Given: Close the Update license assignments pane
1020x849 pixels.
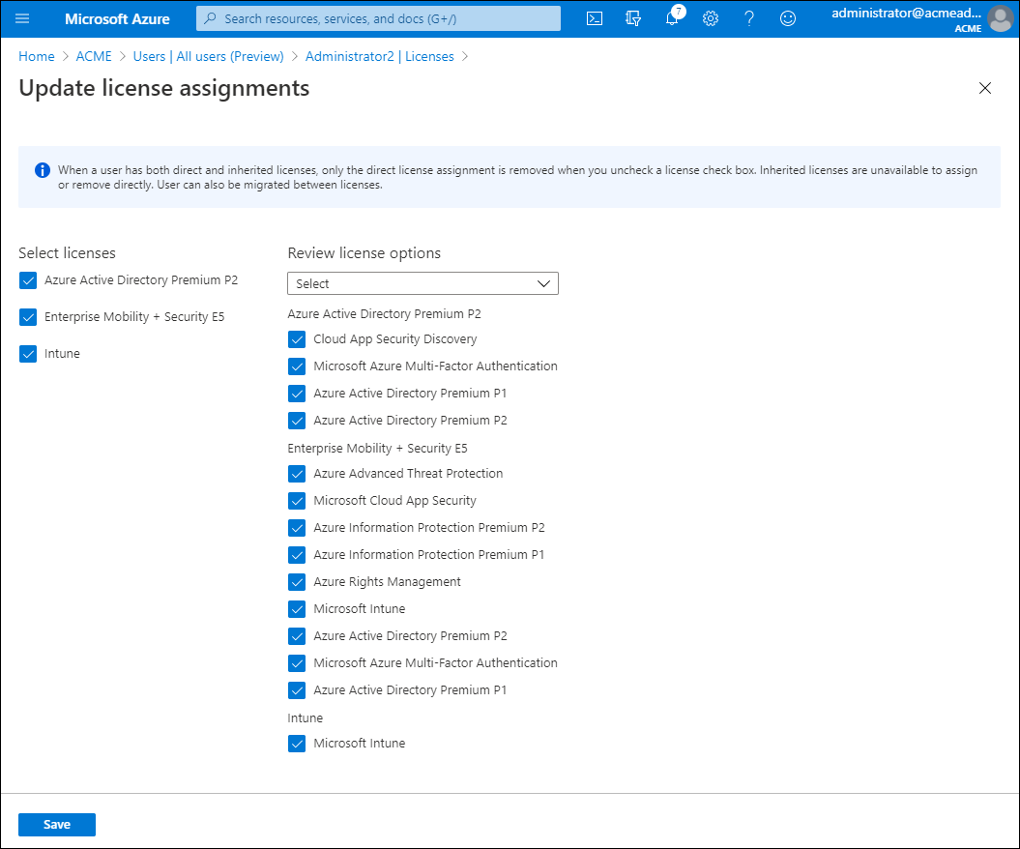Looking at the screenshot, I should (985, 88).
